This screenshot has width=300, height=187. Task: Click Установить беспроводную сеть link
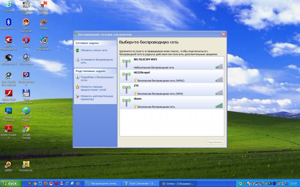coord(97,61)
